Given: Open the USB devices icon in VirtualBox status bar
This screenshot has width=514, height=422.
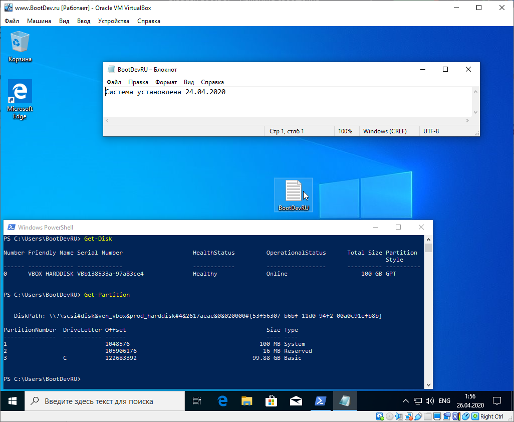Looking at the screenshot, I should click(417, 416).
